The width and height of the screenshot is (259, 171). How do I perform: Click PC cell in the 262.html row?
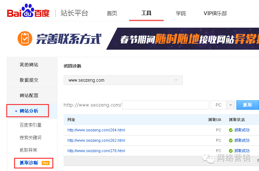click(219, 141)
